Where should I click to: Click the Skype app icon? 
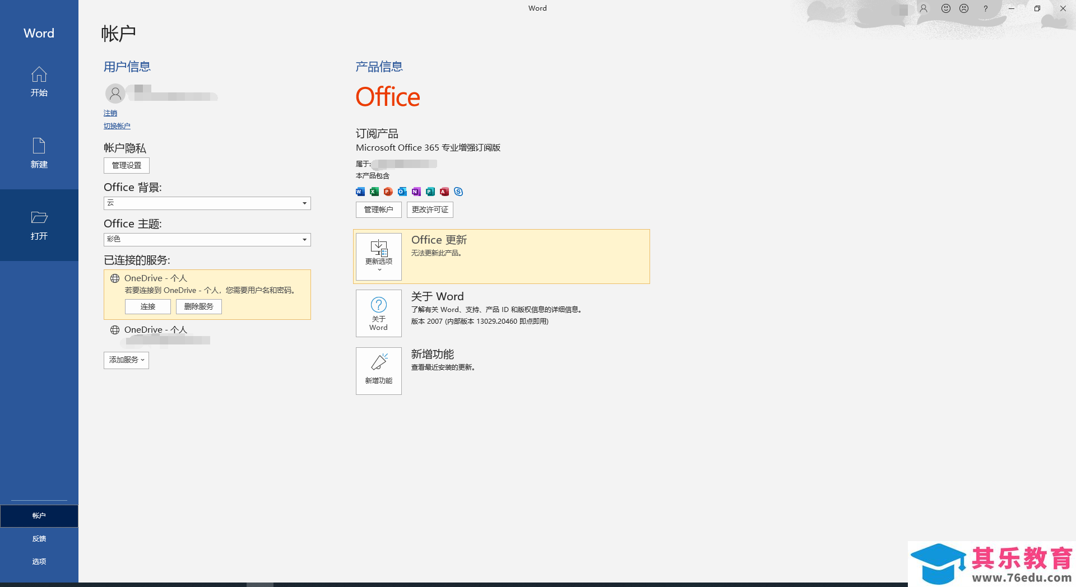coord(458,192)
